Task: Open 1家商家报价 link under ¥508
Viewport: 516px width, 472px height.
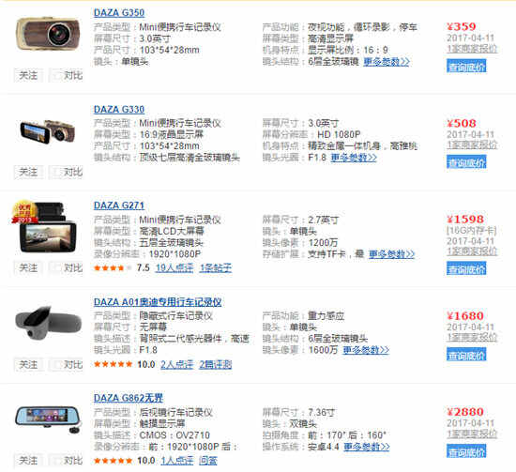Action: (472, 145)
